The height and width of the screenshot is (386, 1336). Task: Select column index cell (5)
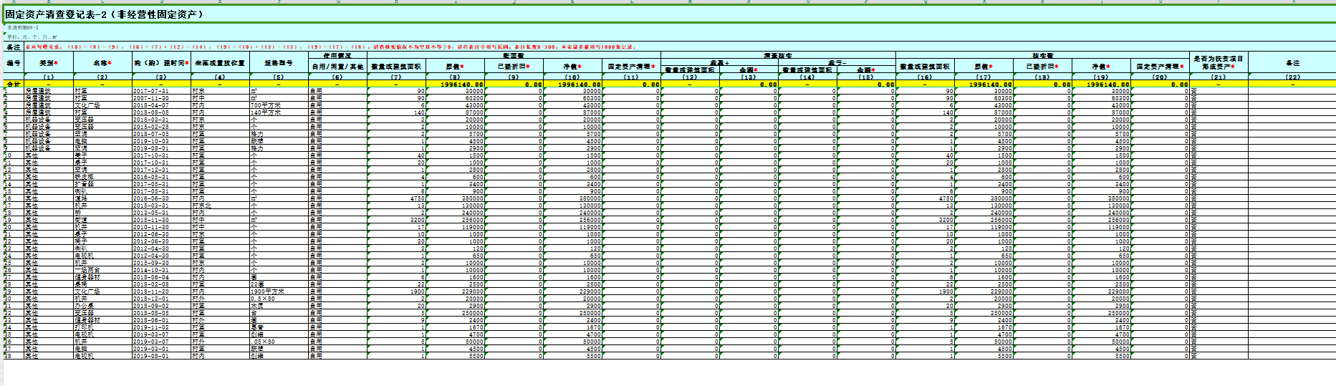279,77
